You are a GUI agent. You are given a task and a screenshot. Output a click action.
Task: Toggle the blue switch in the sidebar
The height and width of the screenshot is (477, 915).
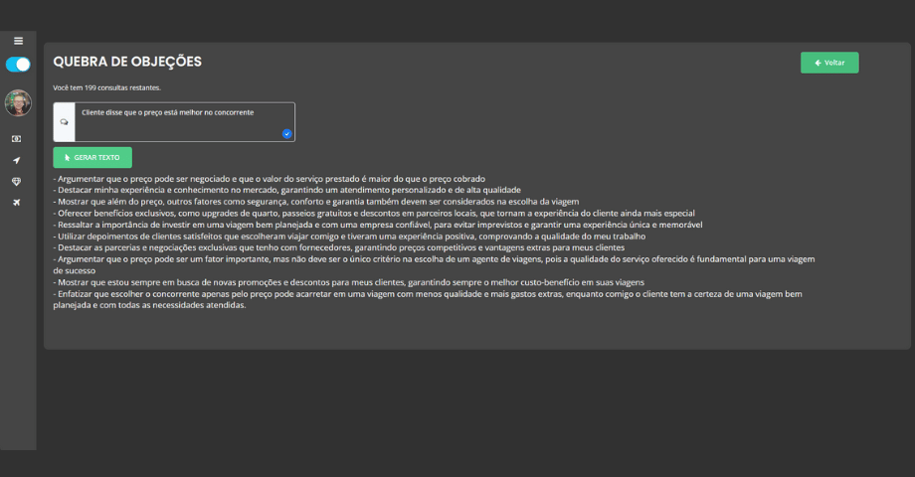[x=18, y=65]
